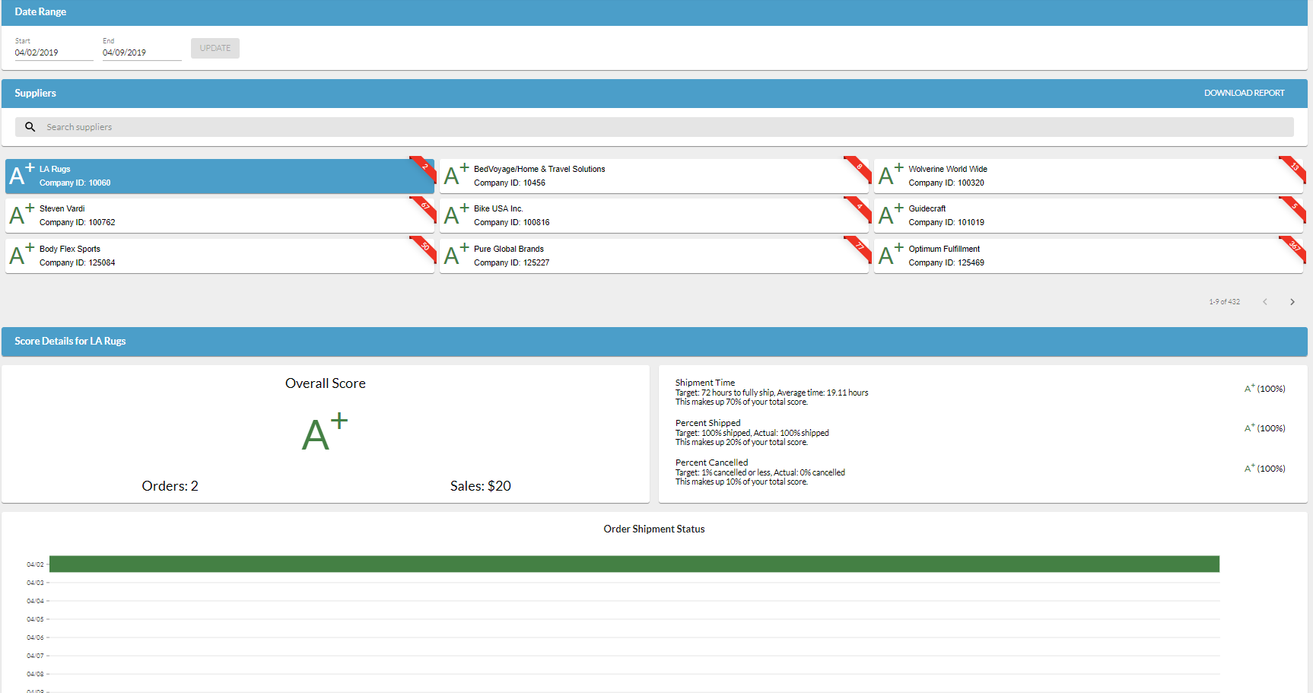Click the A+ grade icon for Guidecraft
1313x693 pixels.
[x=891, y=215]
